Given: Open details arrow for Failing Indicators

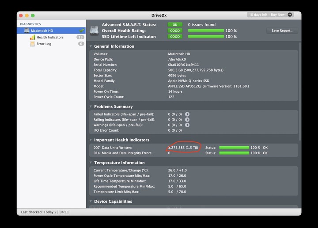Looking at the screenshot, I should tap(187, 120).
